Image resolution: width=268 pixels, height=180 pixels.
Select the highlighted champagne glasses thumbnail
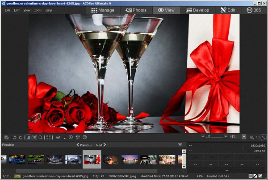pos(92,159)
